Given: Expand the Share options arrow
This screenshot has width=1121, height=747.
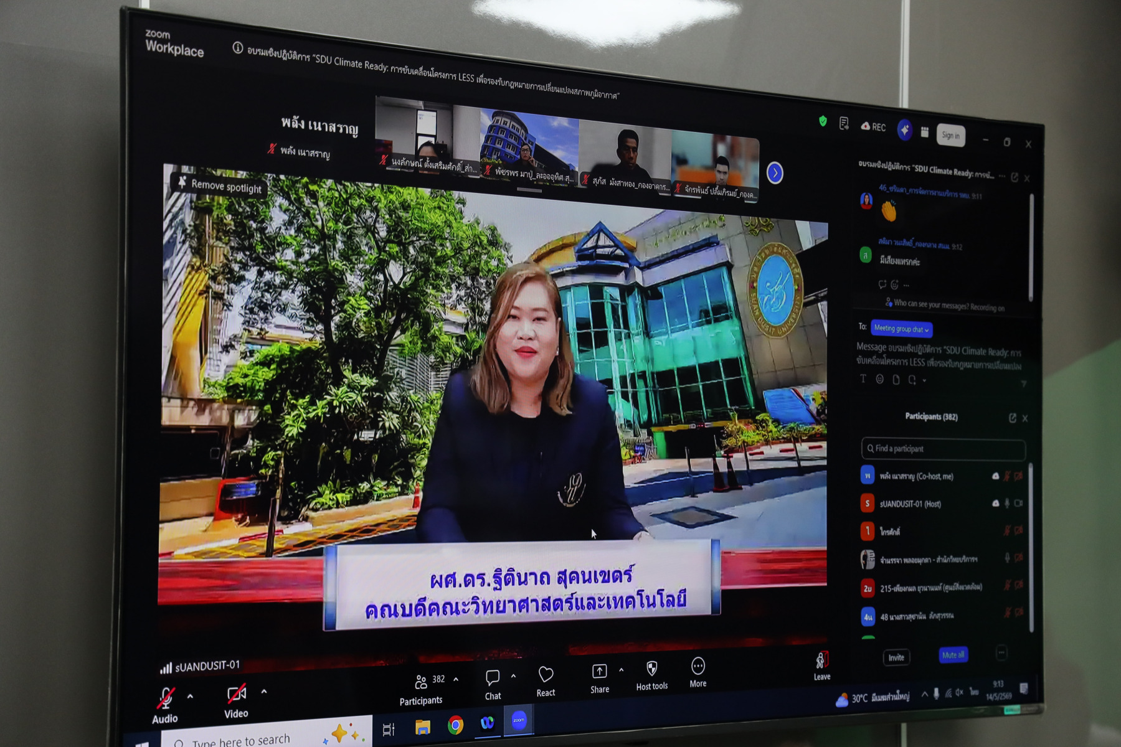Looking at the screenshot, I should click(x=621, y=670).
